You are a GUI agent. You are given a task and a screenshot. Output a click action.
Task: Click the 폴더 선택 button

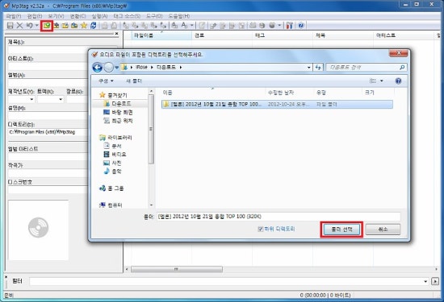[341, 230]
